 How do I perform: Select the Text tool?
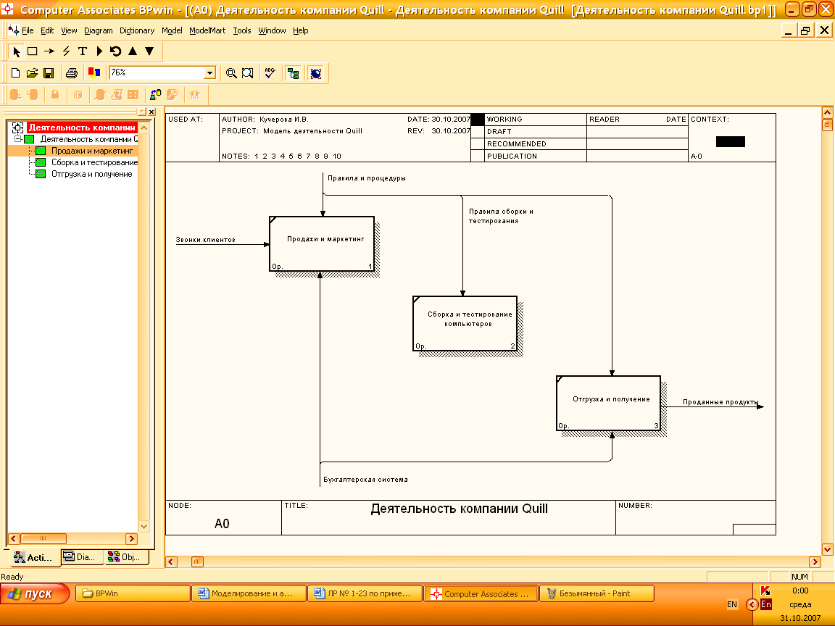(x=83, y=51)
